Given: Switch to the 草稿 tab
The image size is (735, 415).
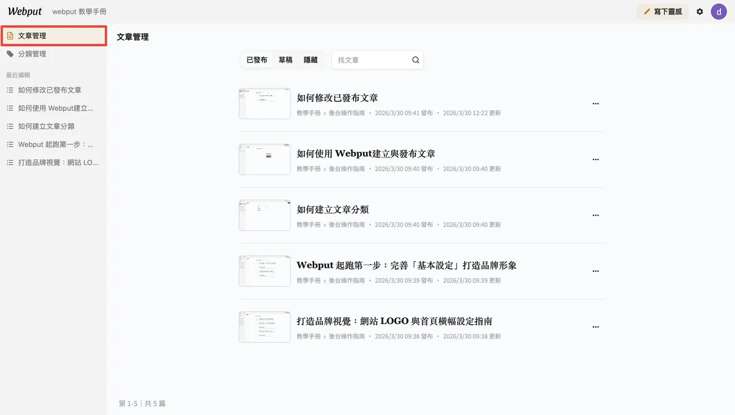Looking at the screenshot, I should coord(286,60).
